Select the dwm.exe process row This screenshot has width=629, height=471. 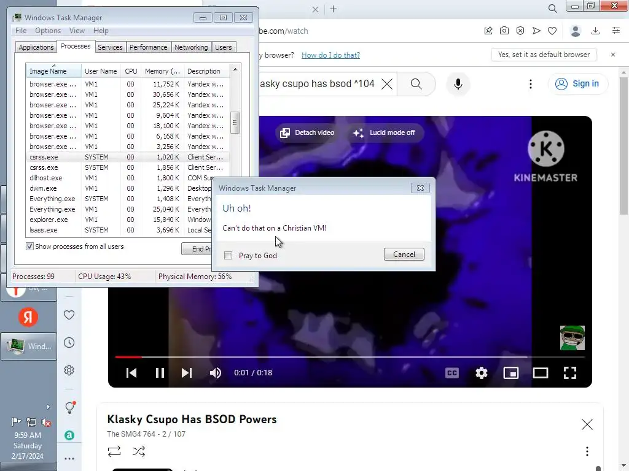tap(119, 188)
